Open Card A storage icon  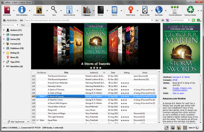tap(115, 10)
